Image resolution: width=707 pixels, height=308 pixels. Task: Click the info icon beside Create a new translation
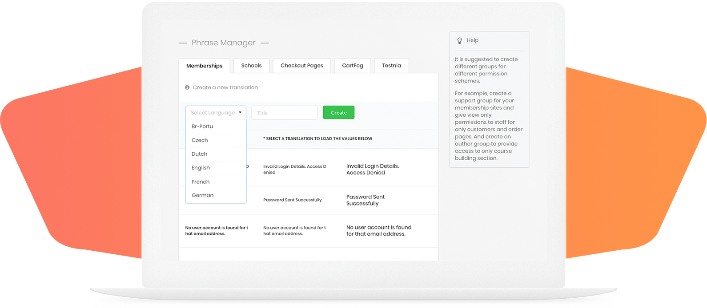point(187,87)
